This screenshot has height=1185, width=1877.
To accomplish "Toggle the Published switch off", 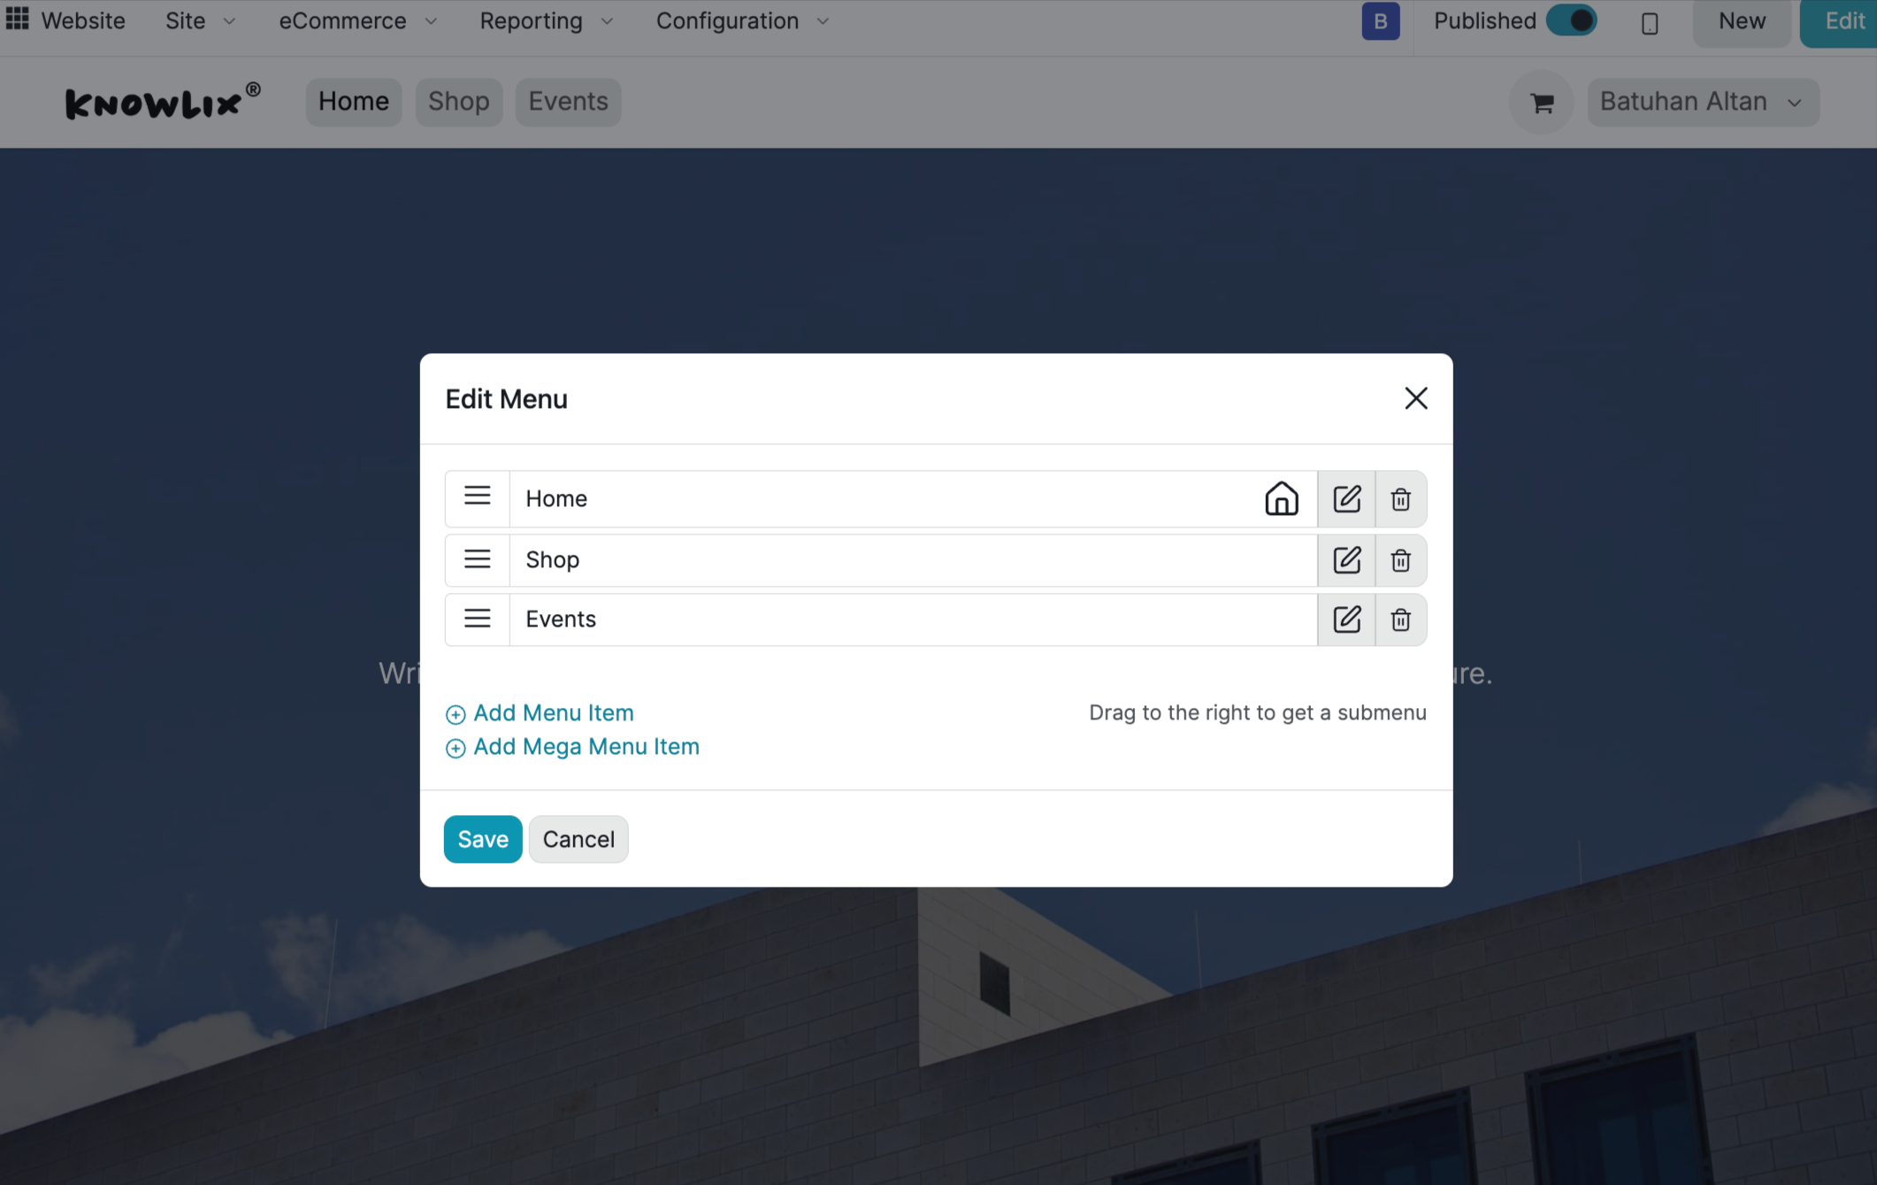I will pyautogui.click(x=1572, y=21).
